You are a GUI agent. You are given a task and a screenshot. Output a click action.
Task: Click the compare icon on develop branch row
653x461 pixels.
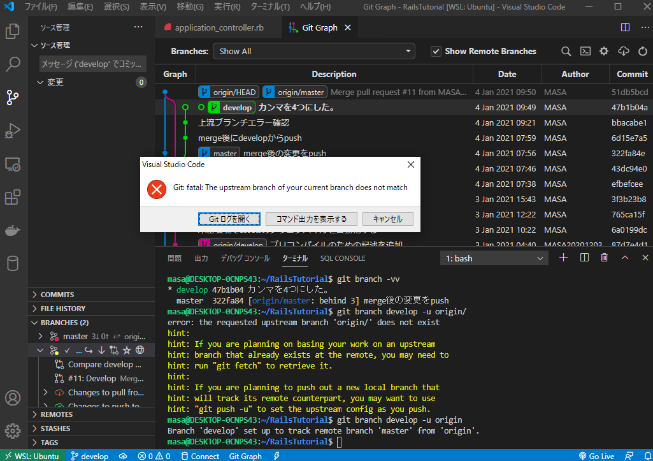(114, 350)
